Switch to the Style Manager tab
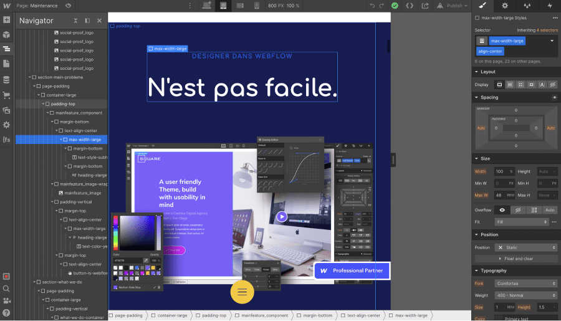The width and height of the screenshot is (561, 321). tap(527, 6)
